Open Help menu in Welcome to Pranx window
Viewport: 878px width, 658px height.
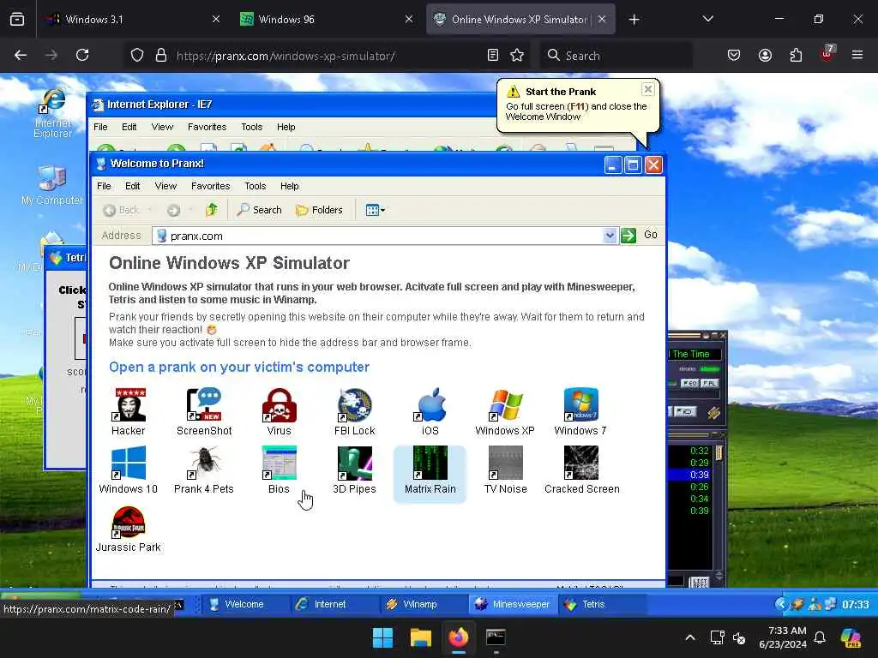point(290,186)
